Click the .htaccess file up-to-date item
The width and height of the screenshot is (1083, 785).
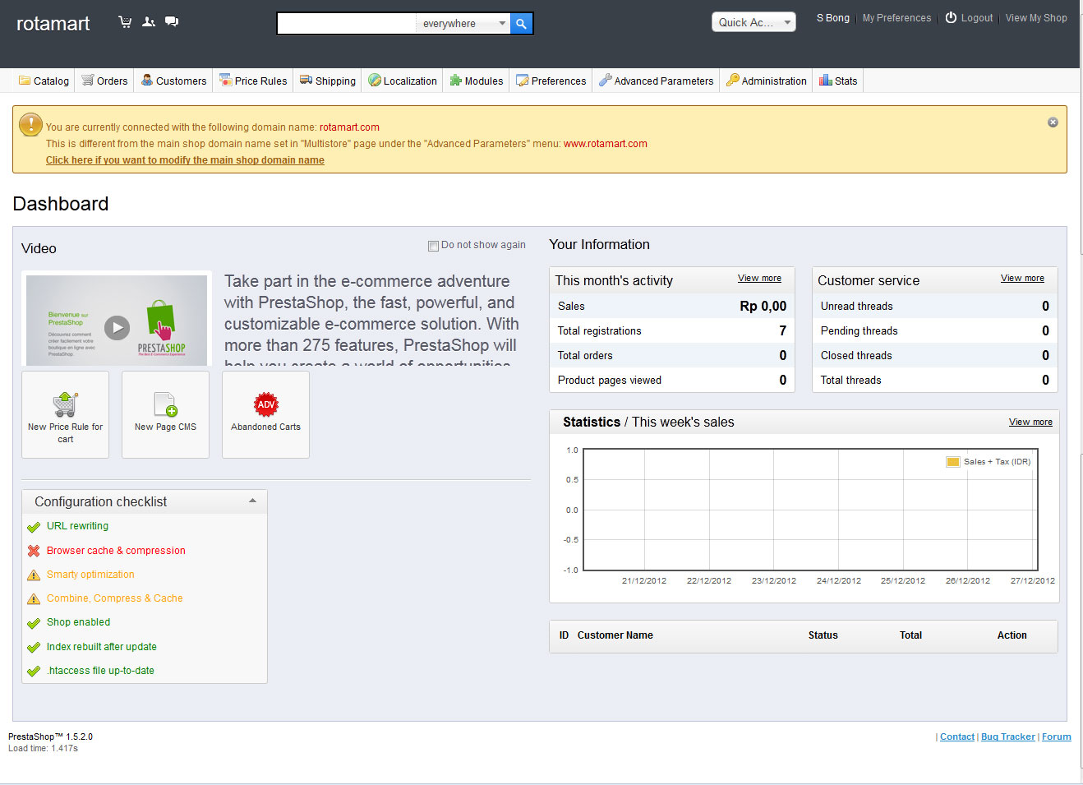[100, 671]
